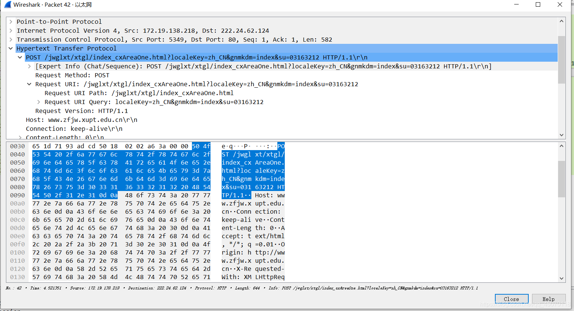Screen dimensions: 574x311
Task: Click ASCII text 'AreaOne.' in bytes pane
Action: coord(270,163)
